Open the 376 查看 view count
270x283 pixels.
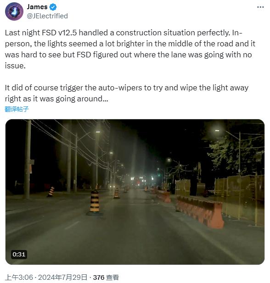coord(106,277)
